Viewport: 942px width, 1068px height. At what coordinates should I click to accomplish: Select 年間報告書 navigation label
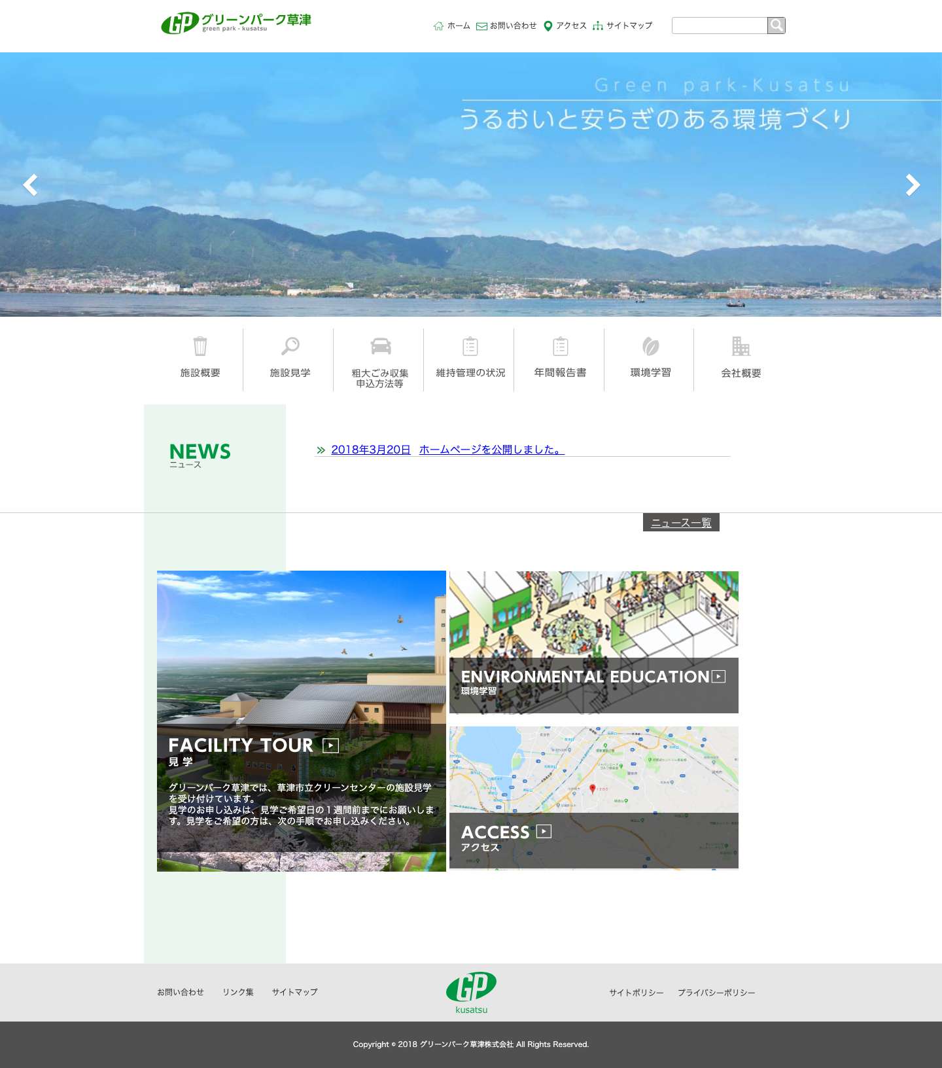560,373
